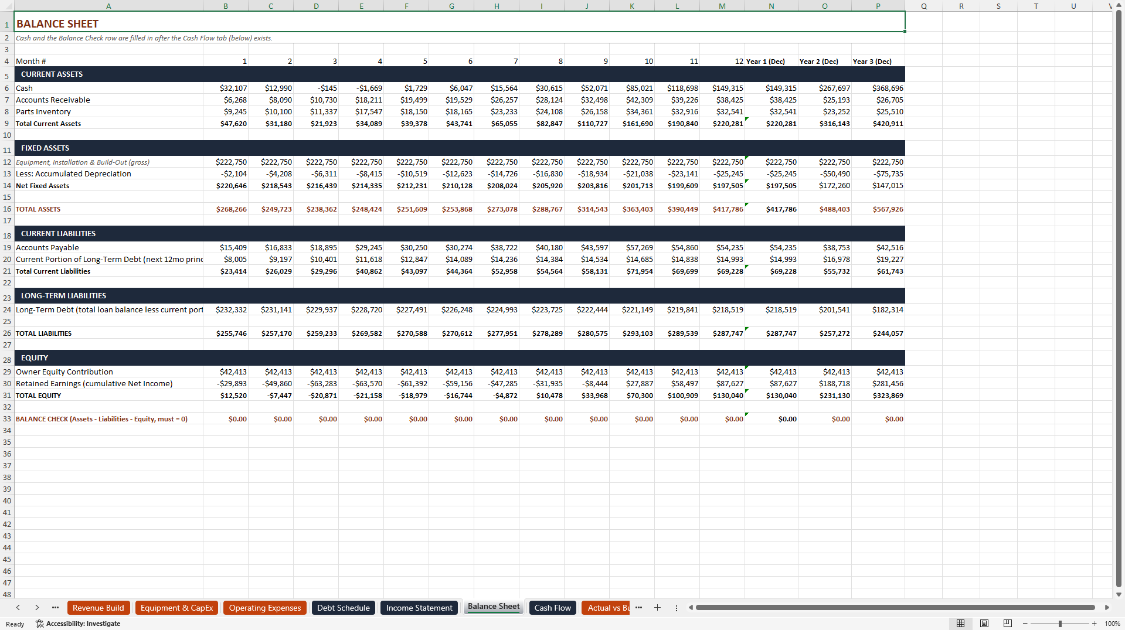1125x630 pixels.
Task: Select the Retained Earnings label cell
Action: [x=108, y=384]
